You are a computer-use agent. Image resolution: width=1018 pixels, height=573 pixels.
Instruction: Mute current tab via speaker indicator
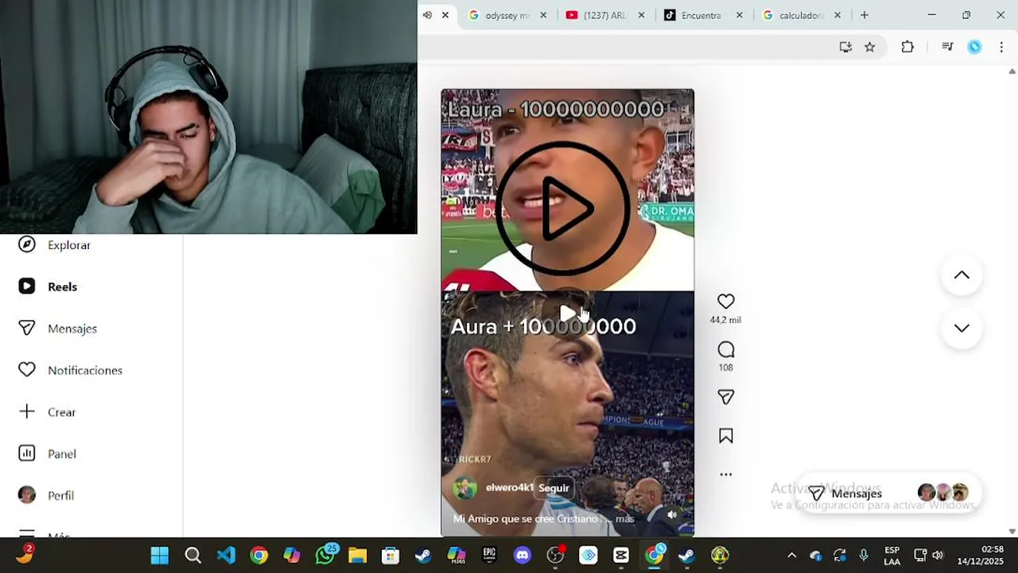click(427, 15)
